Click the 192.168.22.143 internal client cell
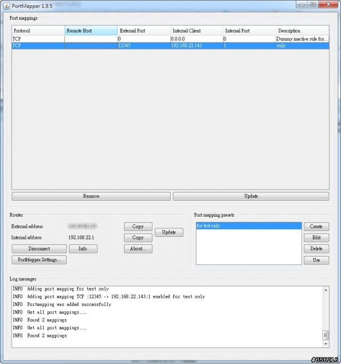The height and width of the screenshot is (364, 341). [x=197, y=46]
